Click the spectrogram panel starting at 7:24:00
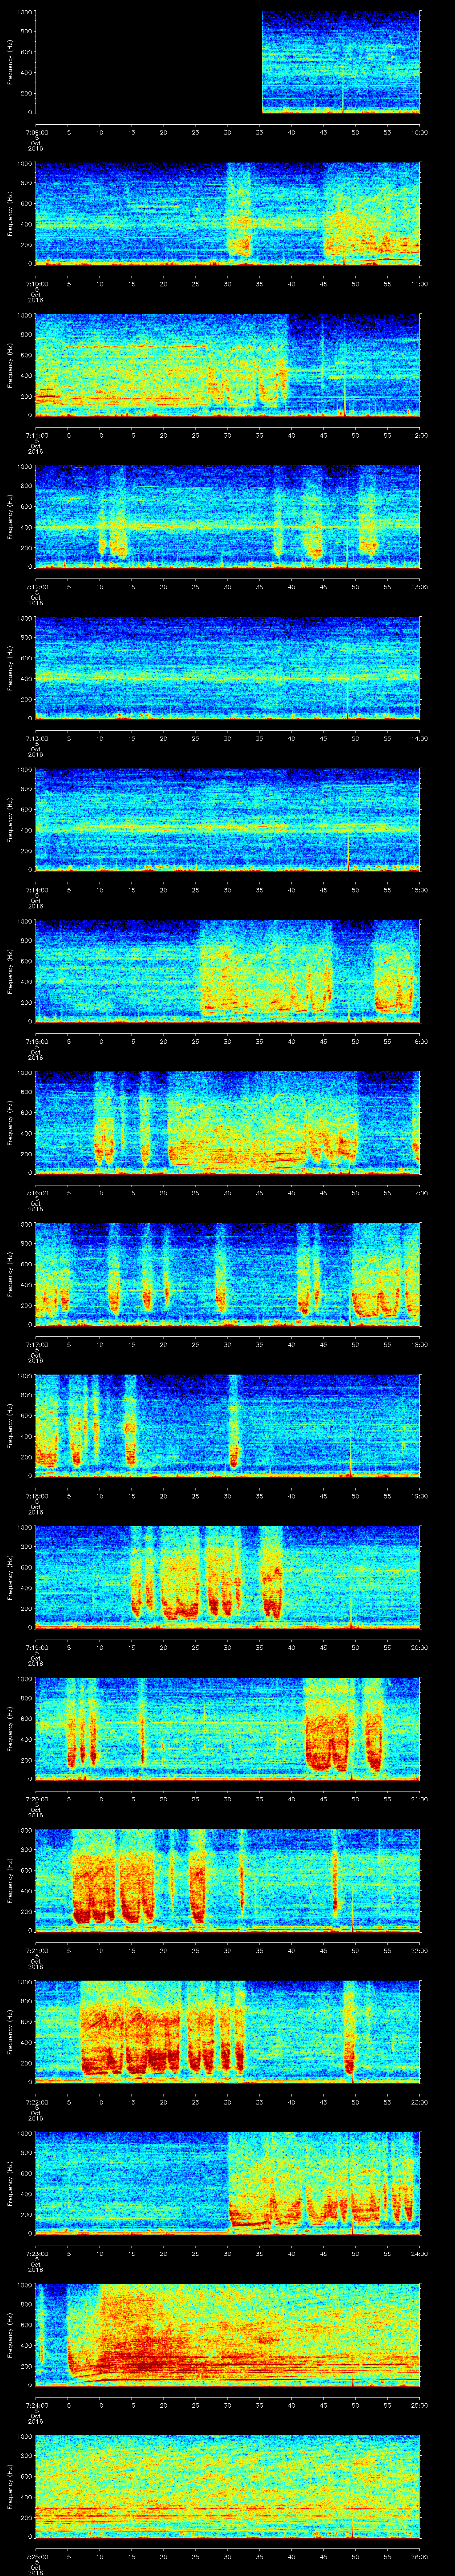The height and width of the screenshot is (2576, 455). point(227,2334)
